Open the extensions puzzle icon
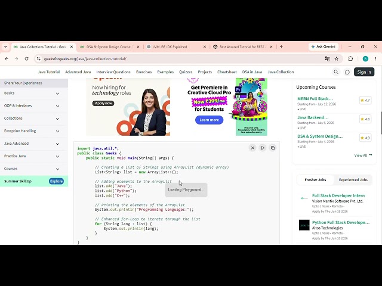 (x=350, y=59)
